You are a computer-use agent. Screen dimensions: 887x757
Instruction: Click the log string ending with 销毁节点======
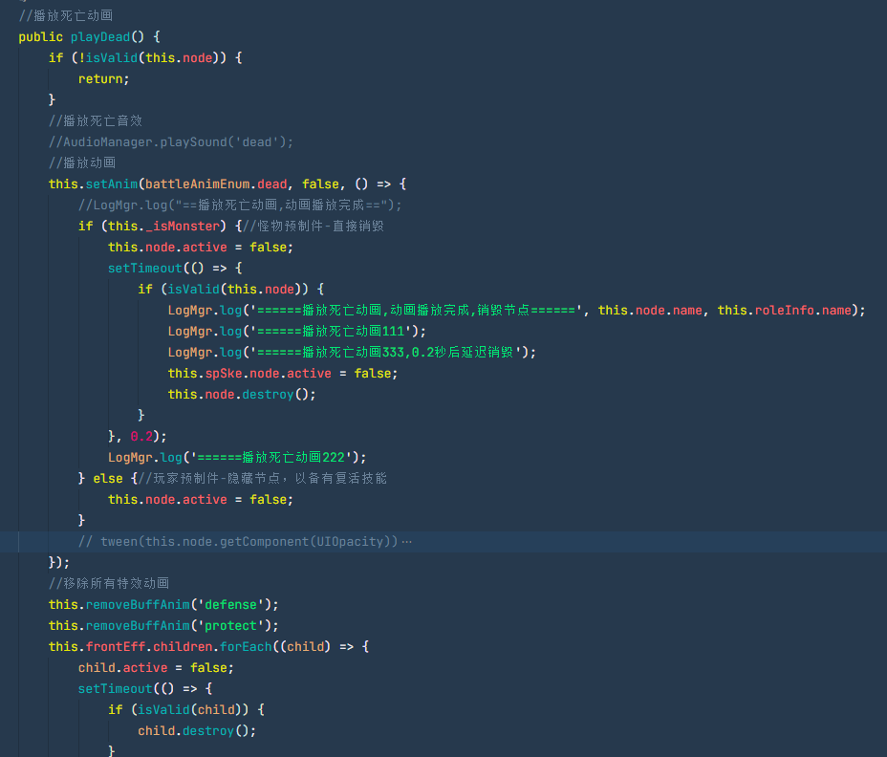point(417,310)
